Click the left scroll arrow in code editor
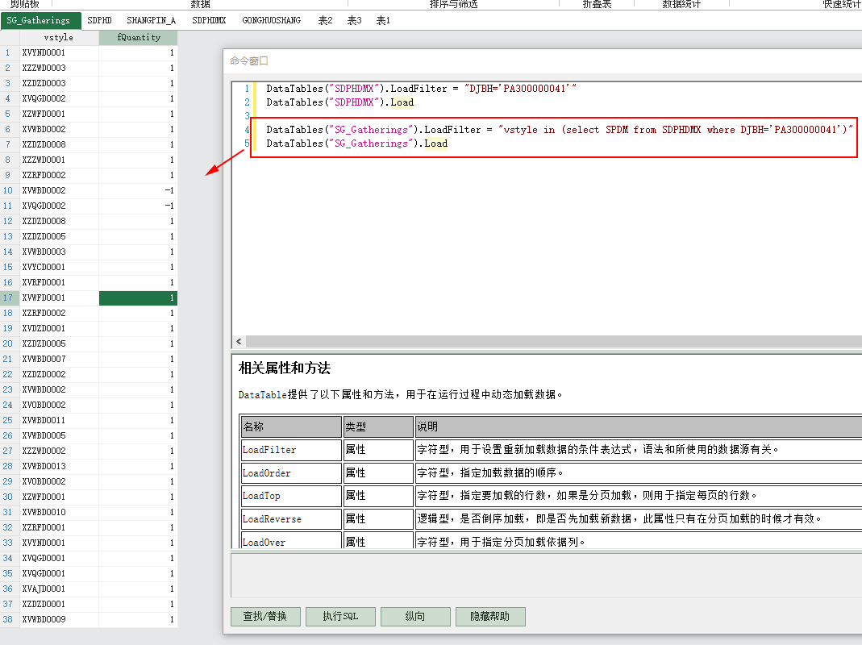This screenshot has height=645, width=862. click(238, 342)
